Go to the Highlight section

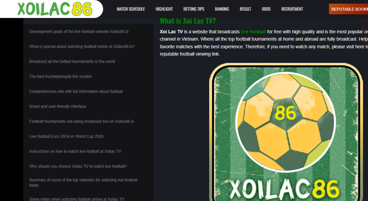tap(164, 9)
